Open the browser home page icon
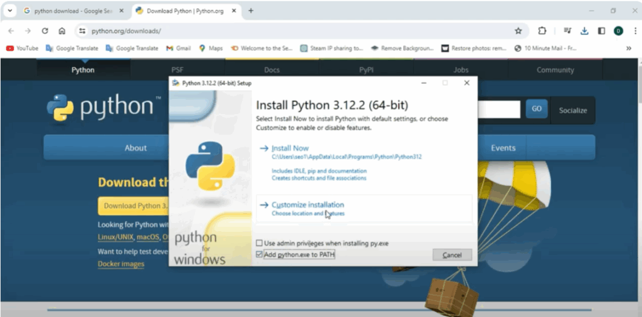 coord(62,31)
